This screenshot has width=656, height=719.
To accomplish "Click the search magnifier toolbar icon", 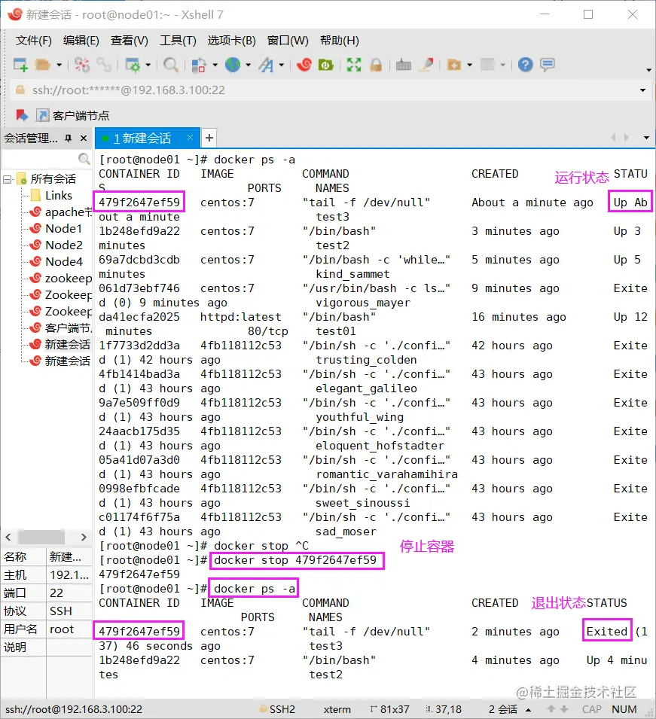I will [171, 66].
